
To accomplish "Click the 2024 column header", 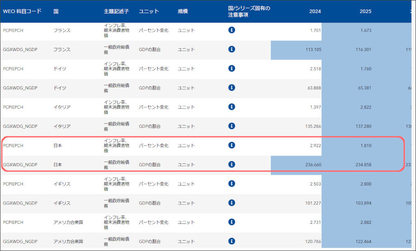I will point(315,11).
